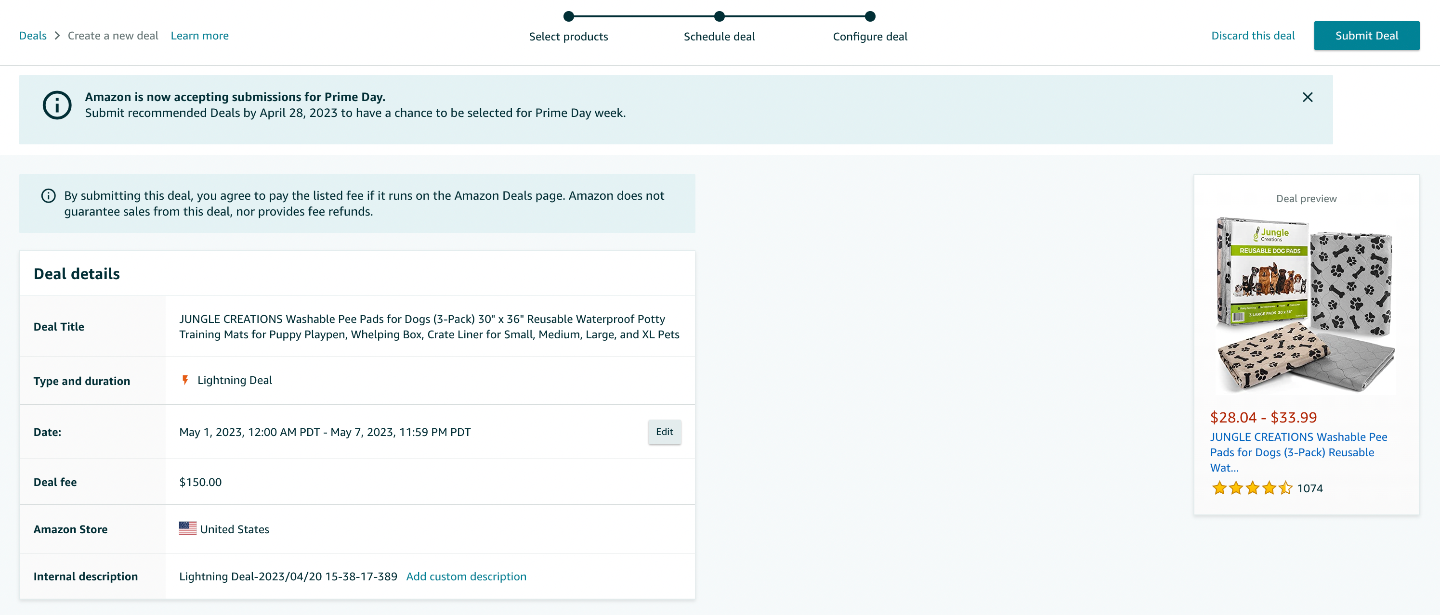Screen dimensions: 1440x615
Task: Click the Configure deal step label
Action: point(870,37)
